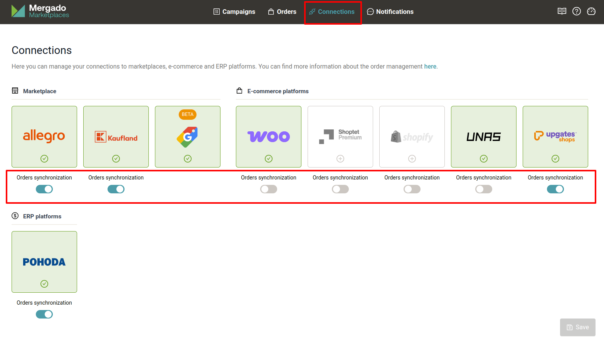Enable Shopify orders synchronization toggle

pos(412,189)
